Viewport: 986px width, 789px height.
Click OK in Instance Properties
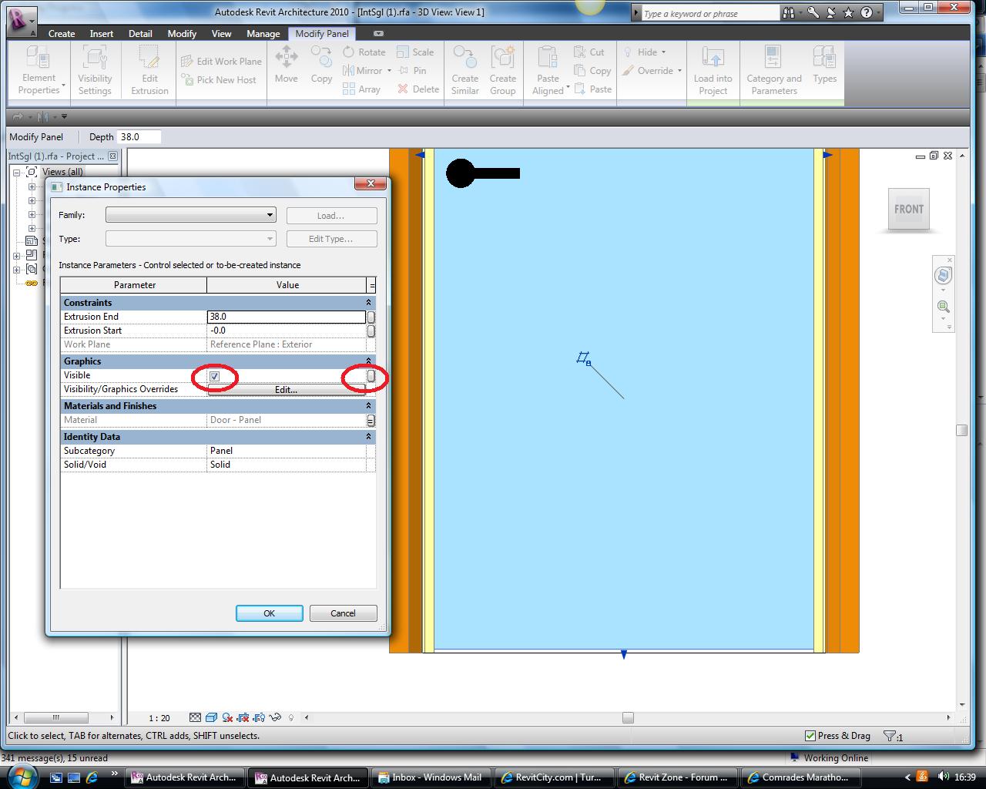269,613
